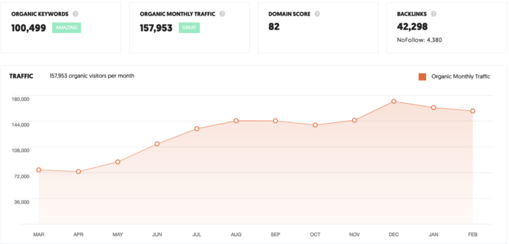Screen dimensions: 509x244
Task: Select the JUN data point on chart
Action: (157, 144)
